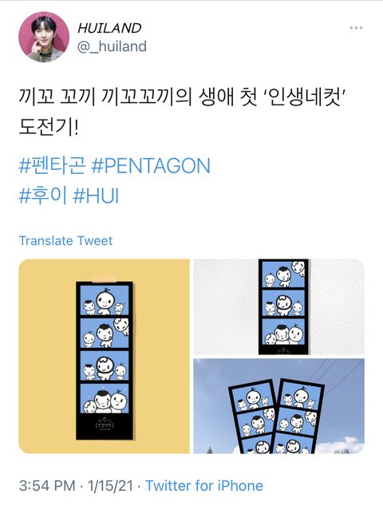383x506 pixels.
Task: Open the sky background photo strips image
Action: [278, 406]
